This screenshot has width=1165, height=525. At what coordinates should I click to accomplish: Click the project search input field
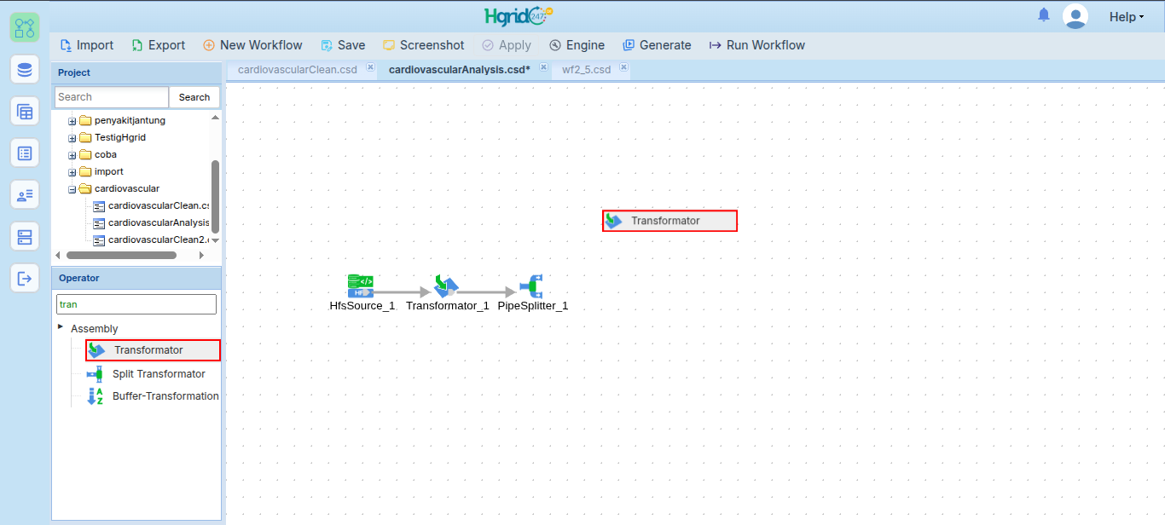click(x=112, y=97)
